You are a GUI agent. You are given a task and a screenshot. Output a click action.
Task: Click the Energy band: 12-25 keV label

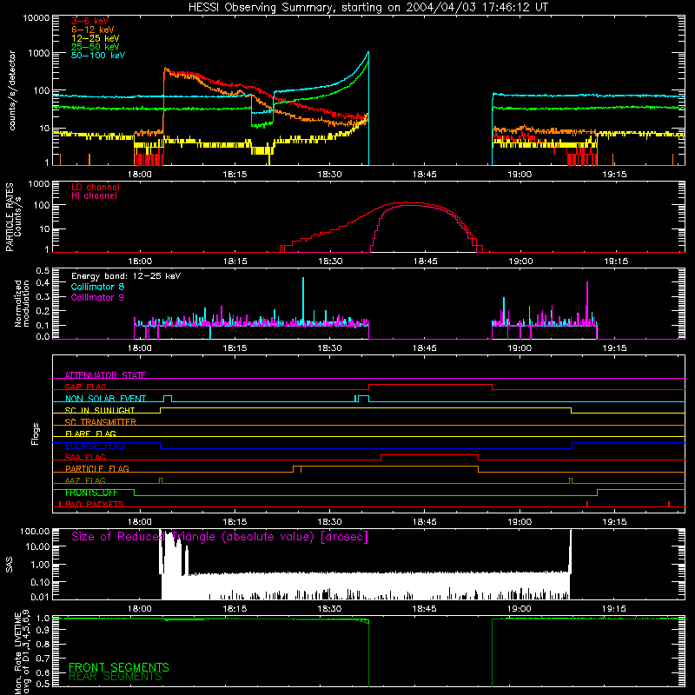(x=126, y=276)
